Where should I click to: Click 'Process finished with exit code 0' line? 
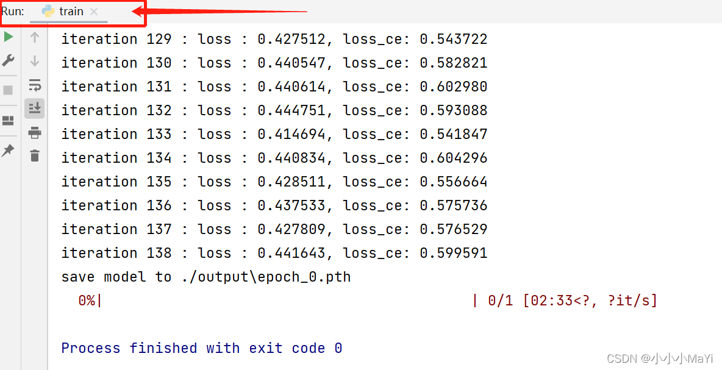(201, 348)
